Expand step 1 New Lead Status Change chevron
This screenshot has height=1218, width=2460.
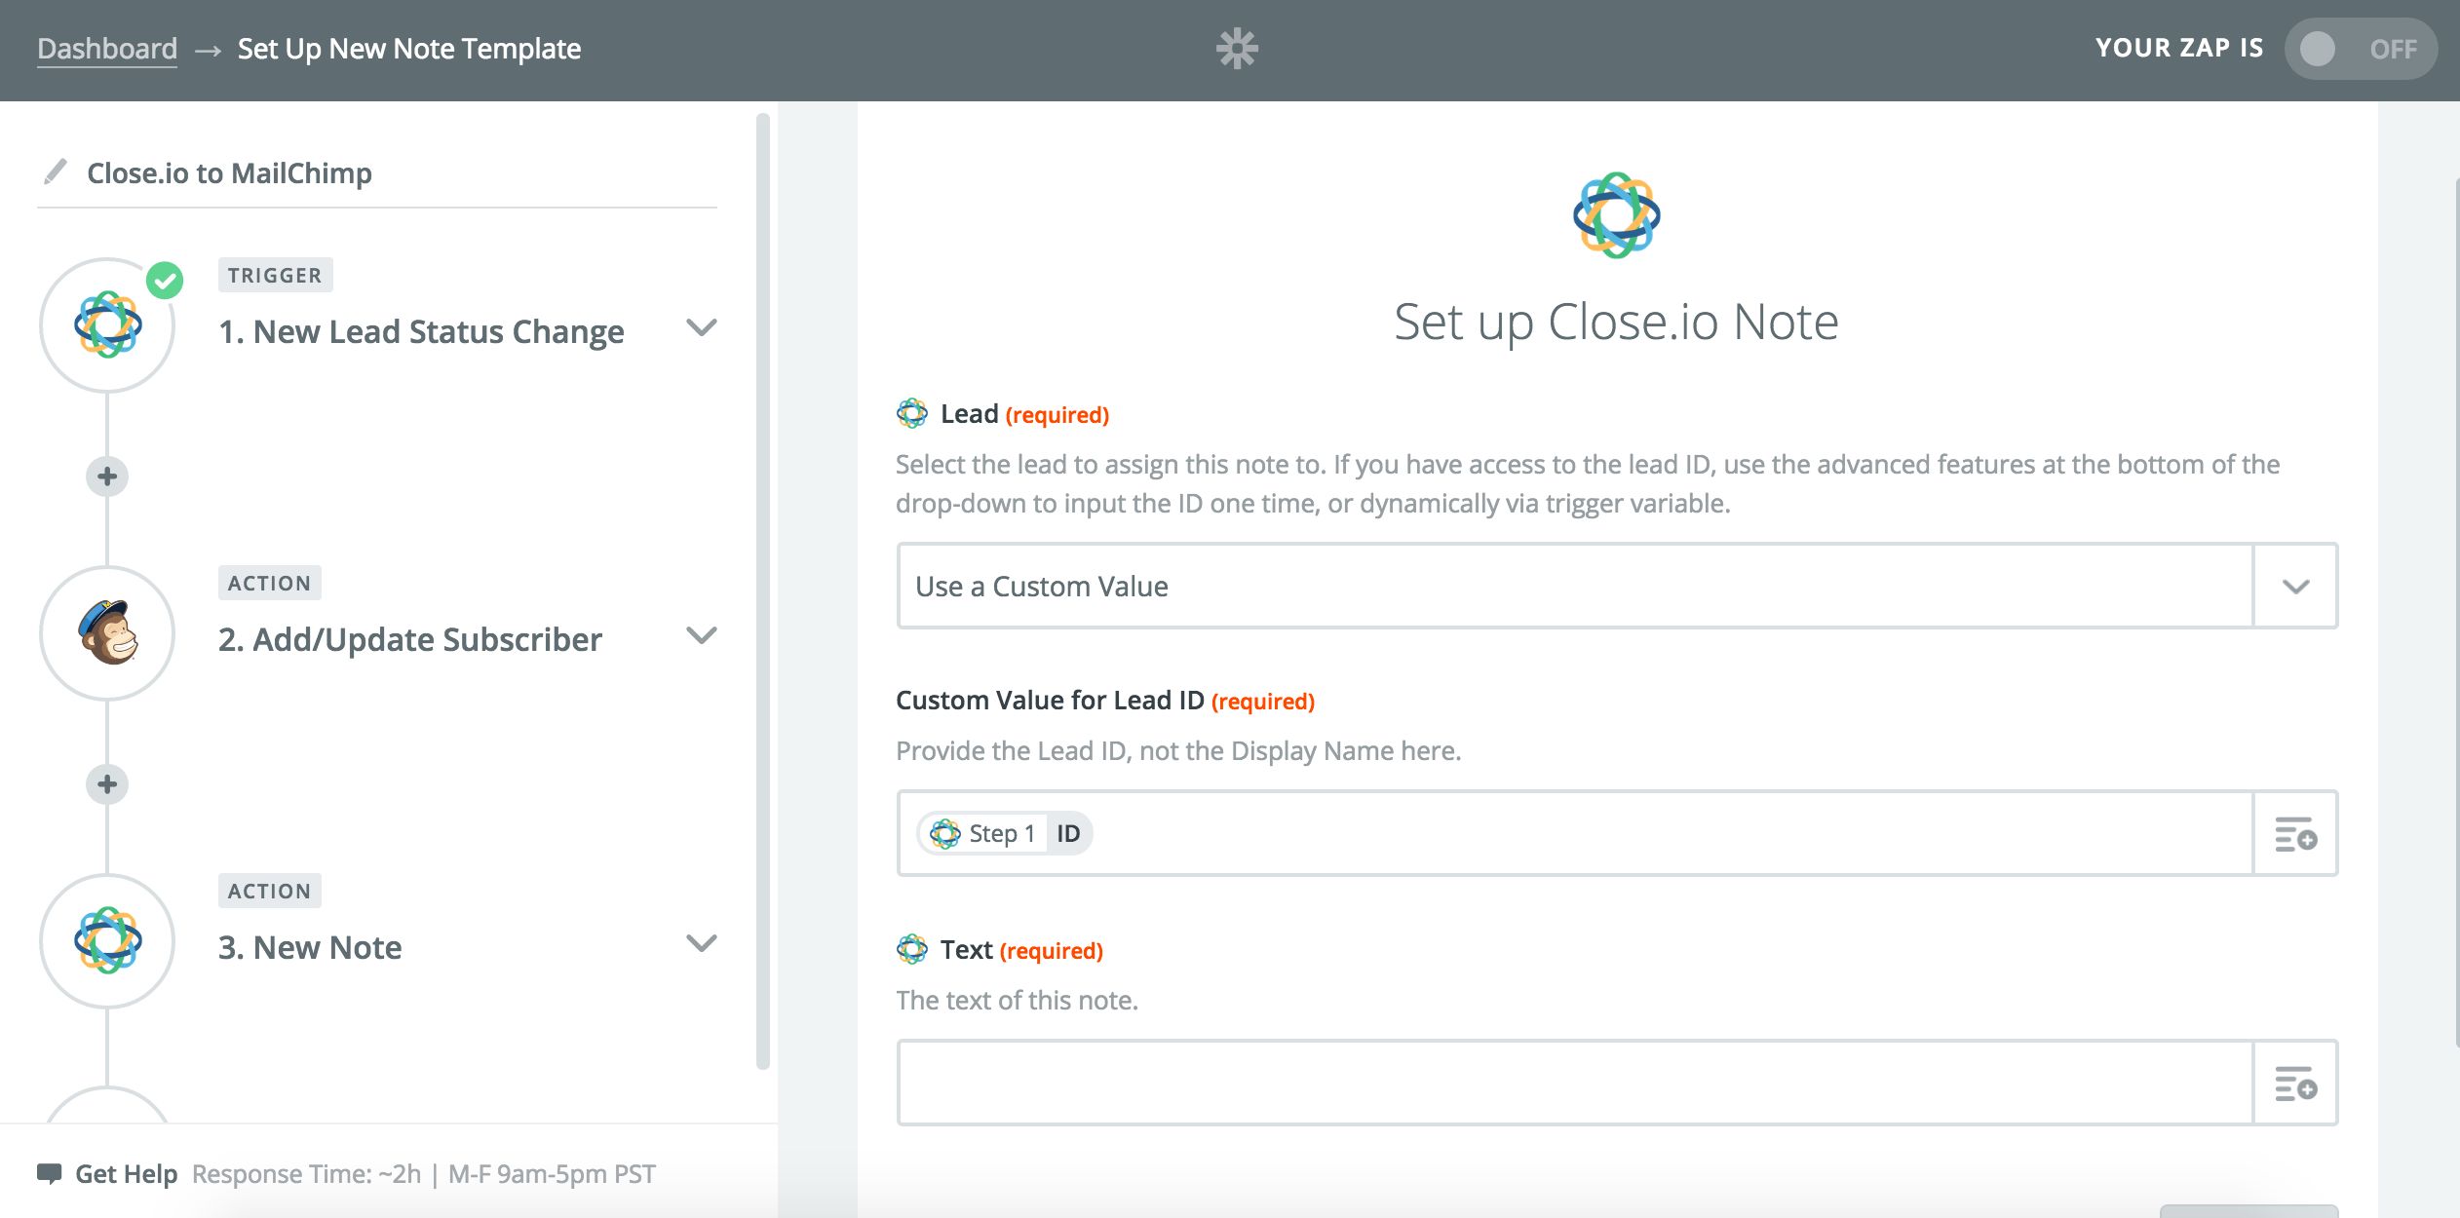702,327
